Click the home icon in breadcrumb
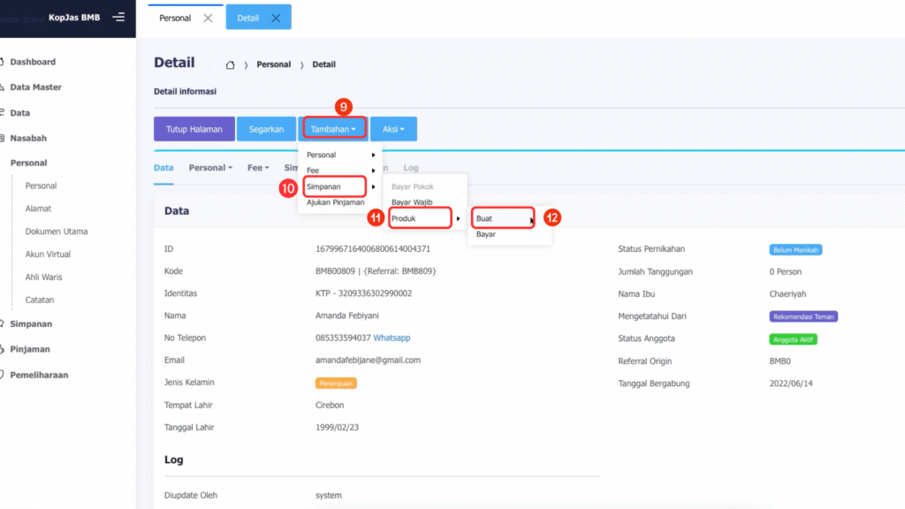The height and width of the screenshot is (509, 905). click(x=230, y=65)
